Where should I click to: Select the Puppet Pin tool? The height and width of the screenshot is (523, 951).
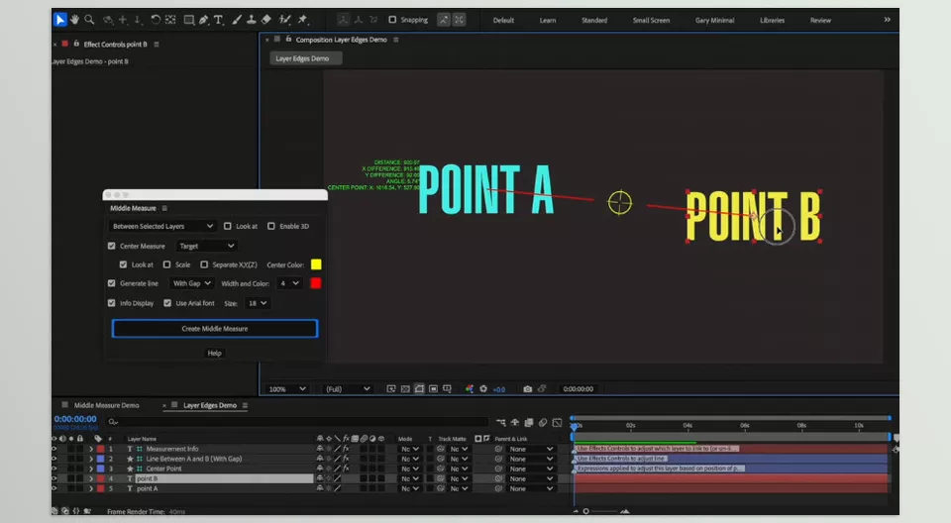303,20
